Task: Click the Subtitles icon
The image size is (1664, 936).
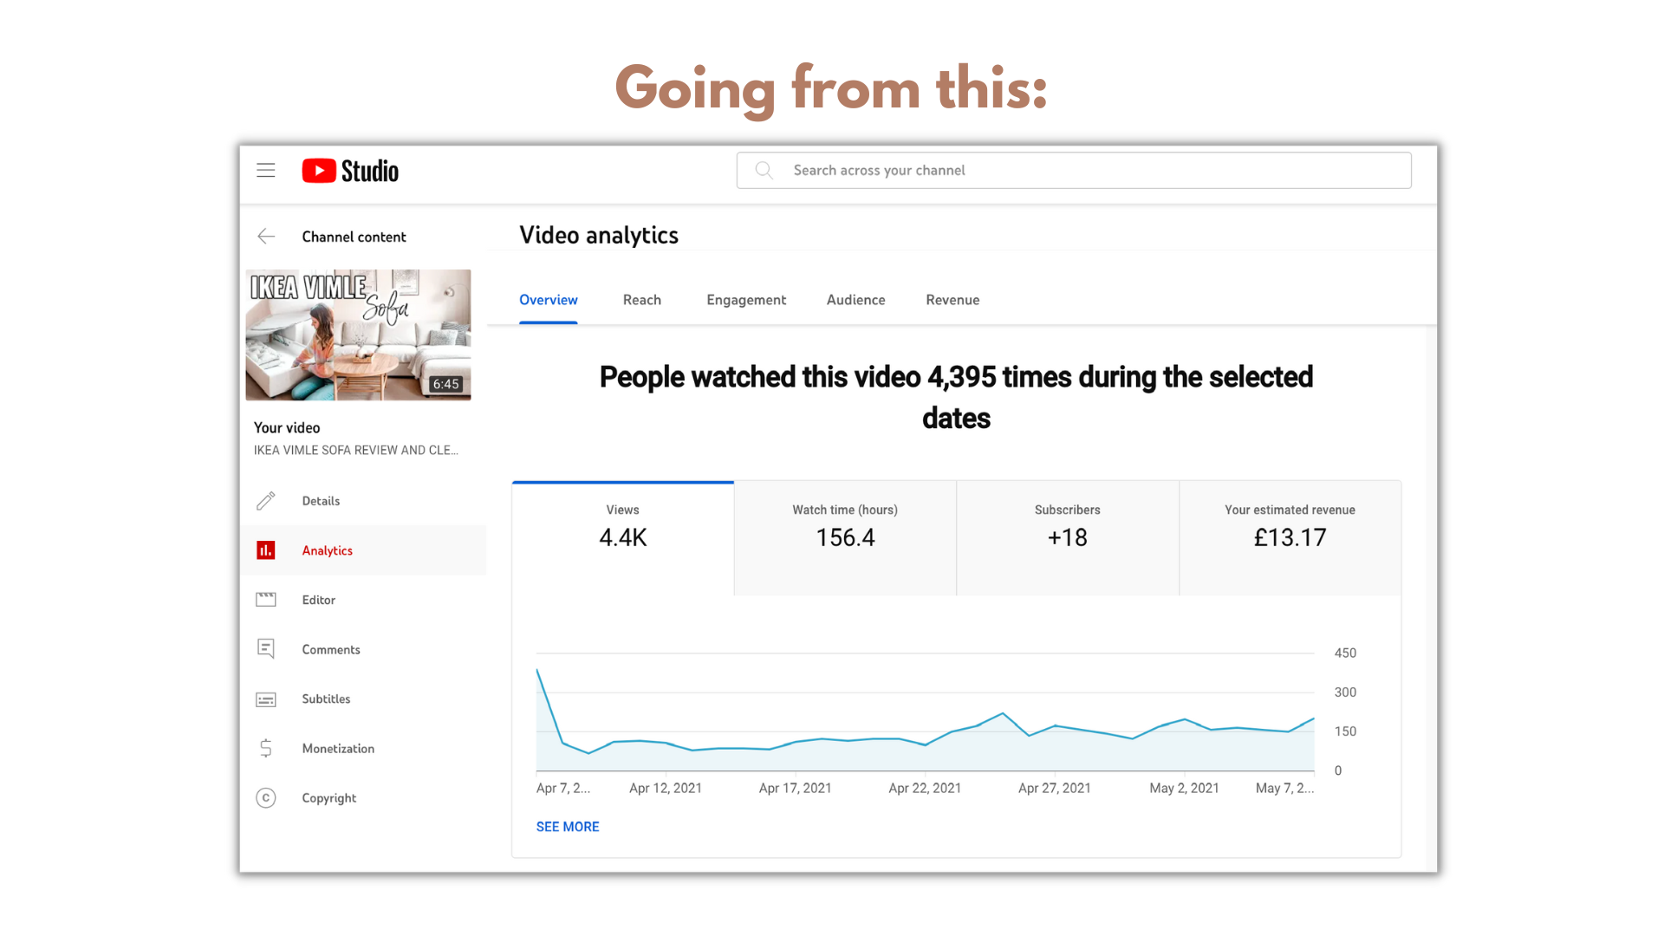Action: click(x=266, y=699)
